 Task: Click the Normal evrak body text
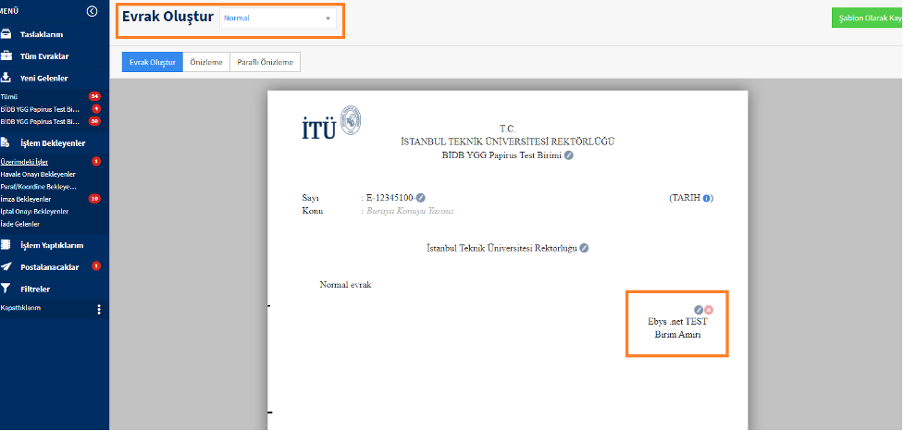(x=346, y=285)
